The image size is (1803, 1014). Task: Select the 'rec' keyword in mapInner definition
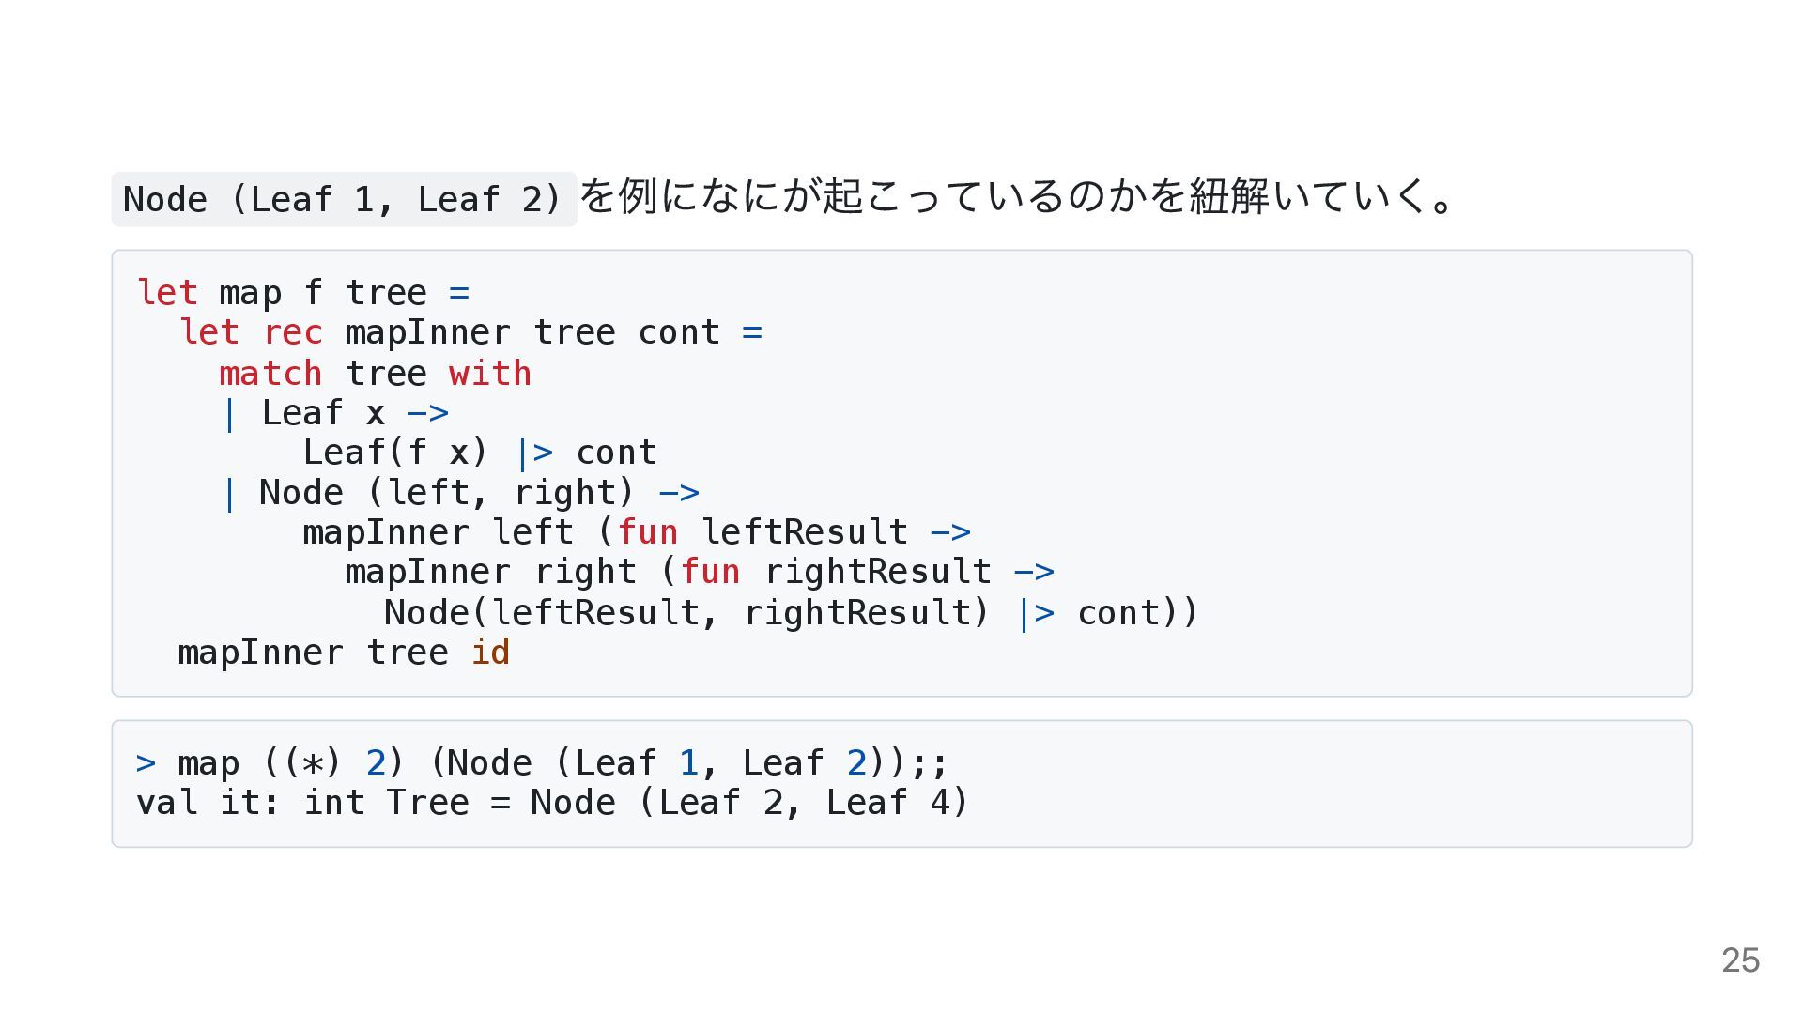click(293, 332)
